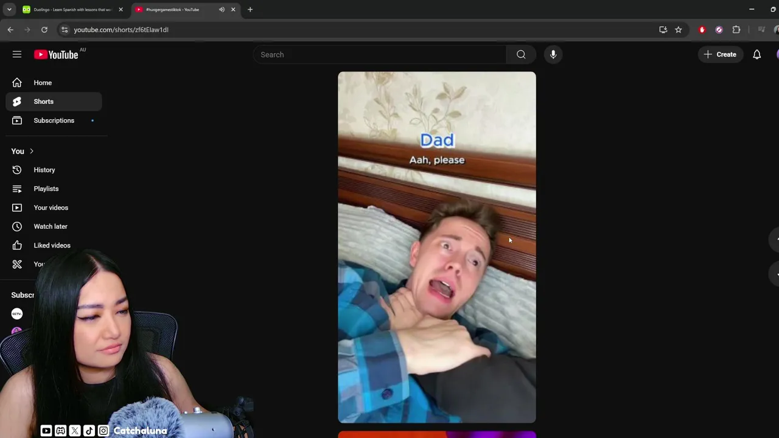Click the Subscriptions icon
Screen dimensions: 779x438
tap(17, 120)
